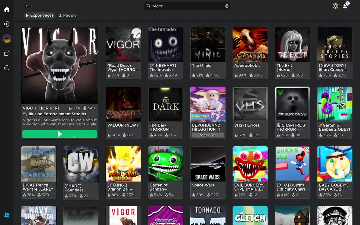The image size is (360, 225).
Task: Open the chat messages sidebar icon
Action: (x=7, y=53)
